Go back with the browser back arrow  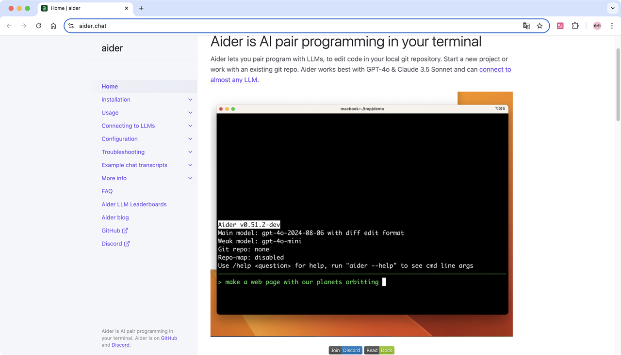click(9, 26)
